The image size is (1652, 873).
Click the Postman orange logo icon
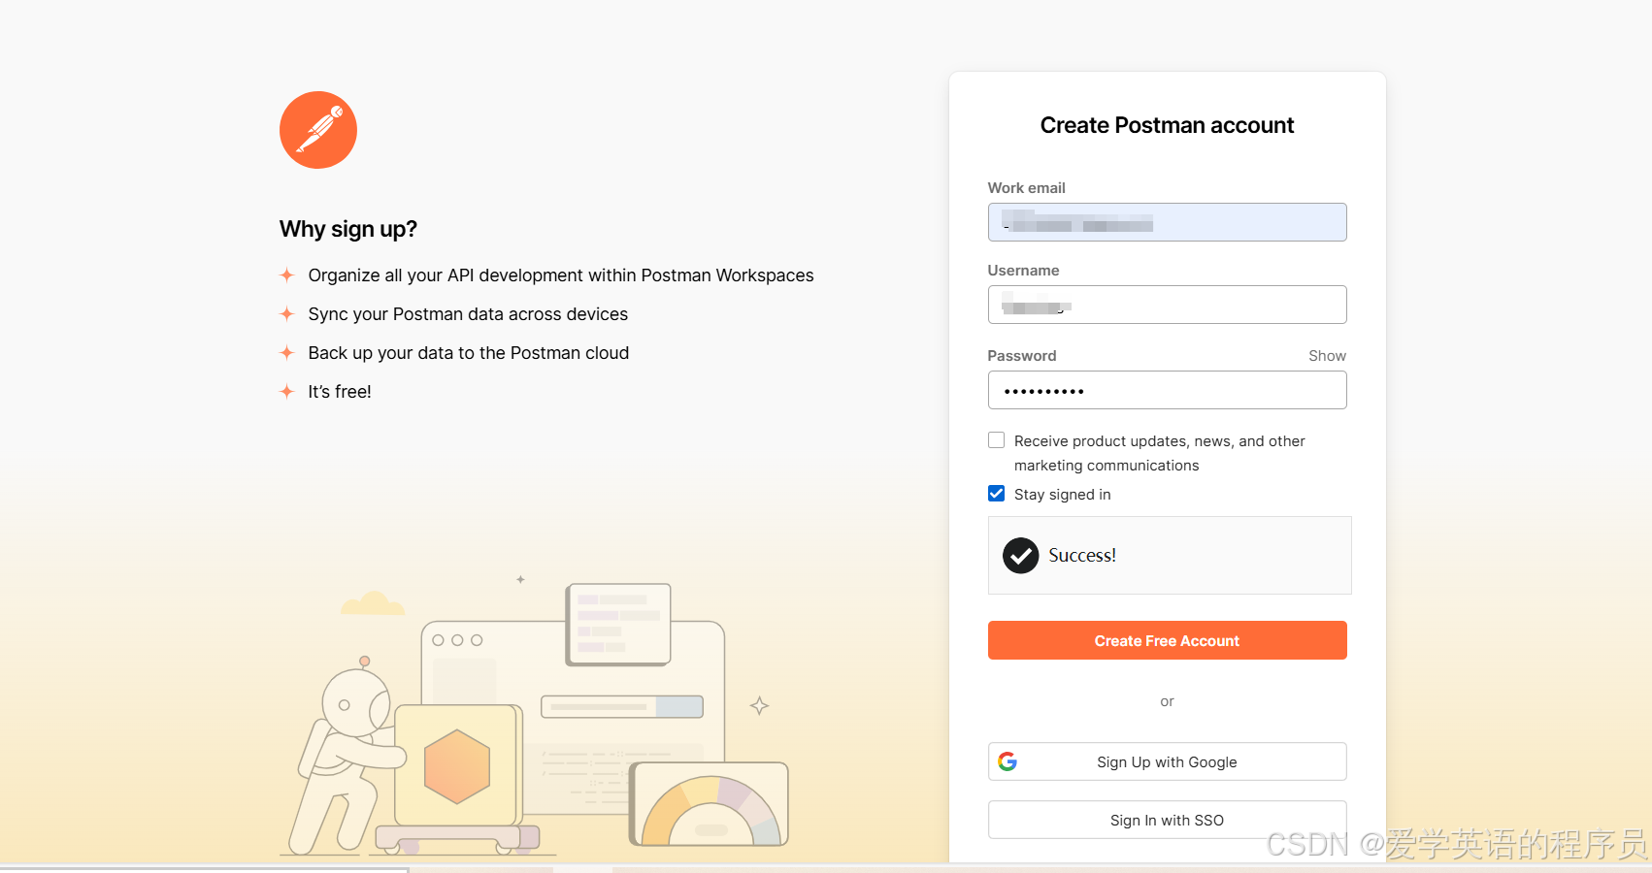click(x=318, y=130)
